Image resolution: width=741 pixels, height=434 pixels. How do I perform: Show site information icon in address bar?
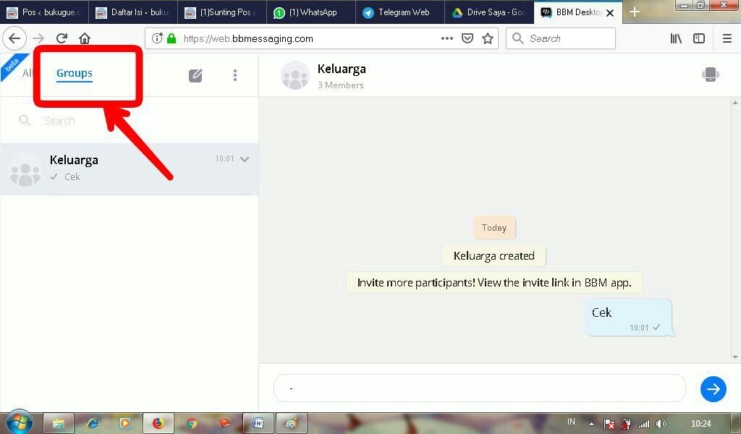click(x=157, y=38)
